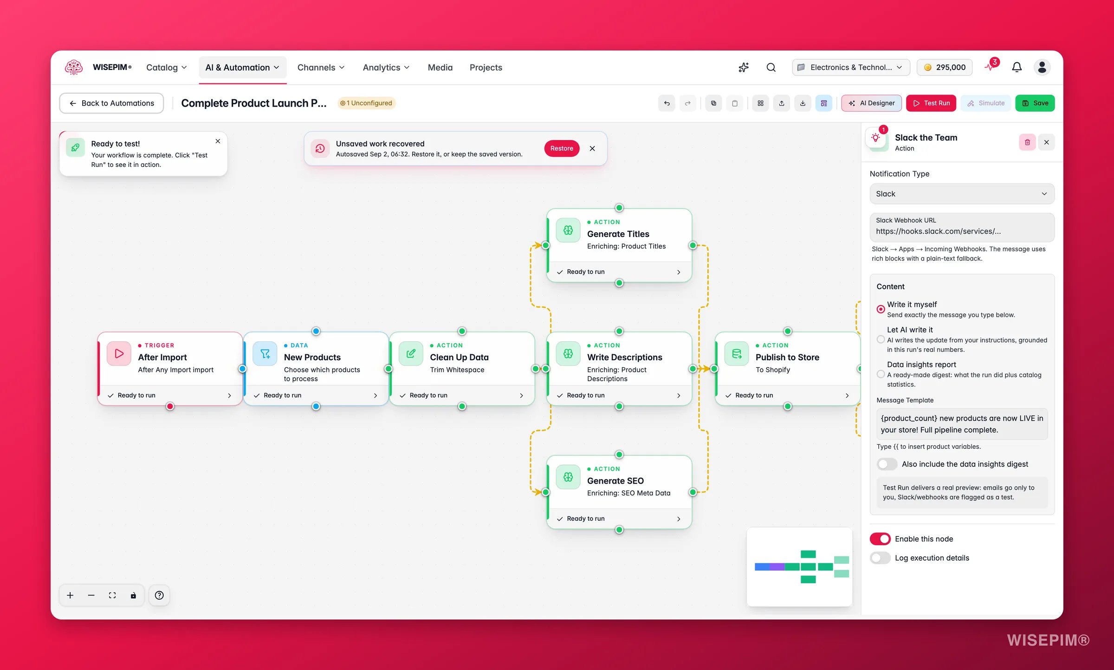The image size is (1114, 670).
Task: Click the import download icon
Action: coord(803,103)
